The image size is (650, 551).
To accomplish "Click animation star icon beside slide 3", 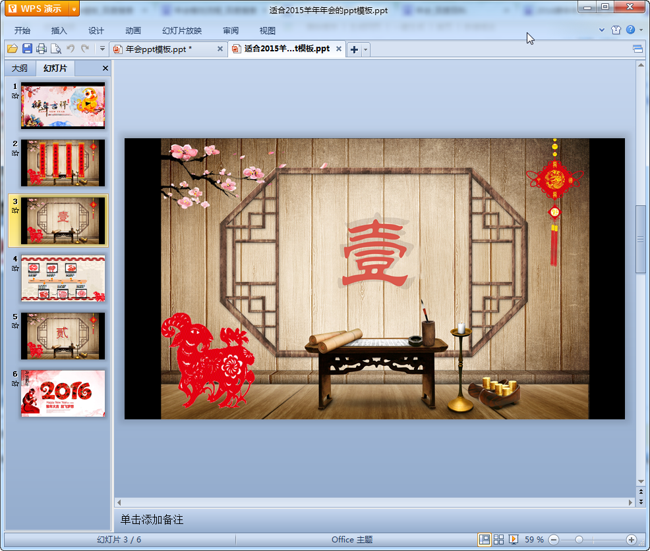I will (15, 211).
